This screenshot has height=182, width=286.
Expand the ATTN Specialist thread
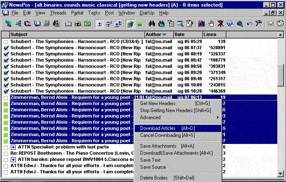click(13, 147)
